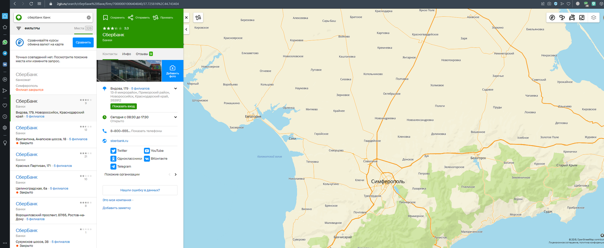Open browser history clock in sidebar
This screenshot has width=604, height=248.
pyautogui.click(x=5, y=117)
